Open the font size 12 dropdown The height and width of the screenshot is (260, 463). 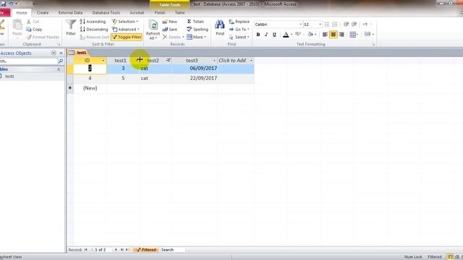320,25
